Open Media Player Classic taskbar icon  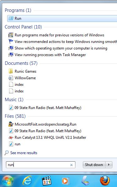pos(47,181)
